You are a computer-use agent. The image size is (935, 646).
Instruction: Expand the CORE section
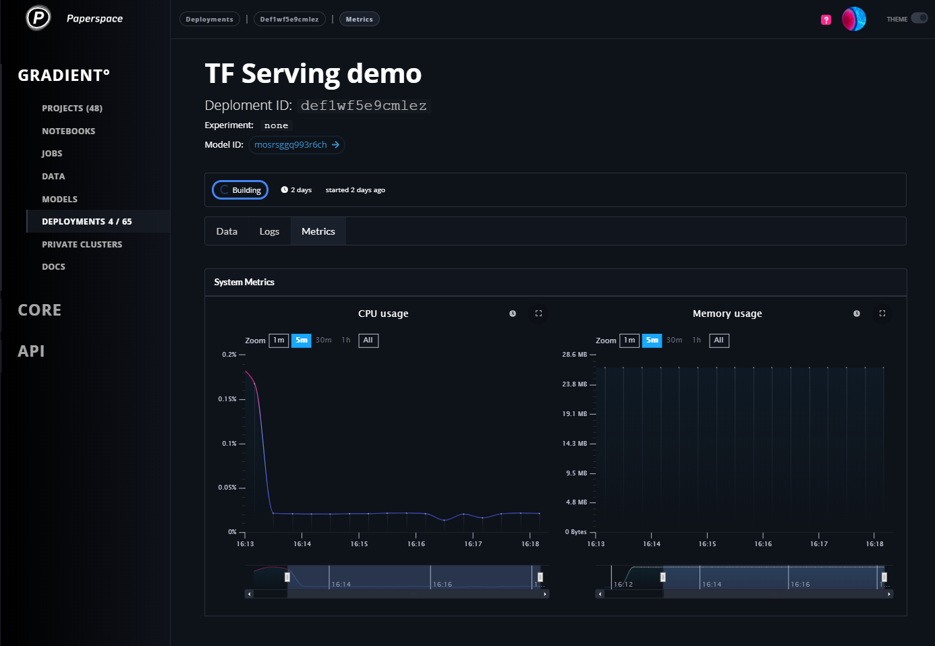click(x=39, y=310)
